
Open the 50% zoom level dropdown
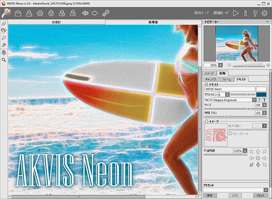tap(221, 65)
